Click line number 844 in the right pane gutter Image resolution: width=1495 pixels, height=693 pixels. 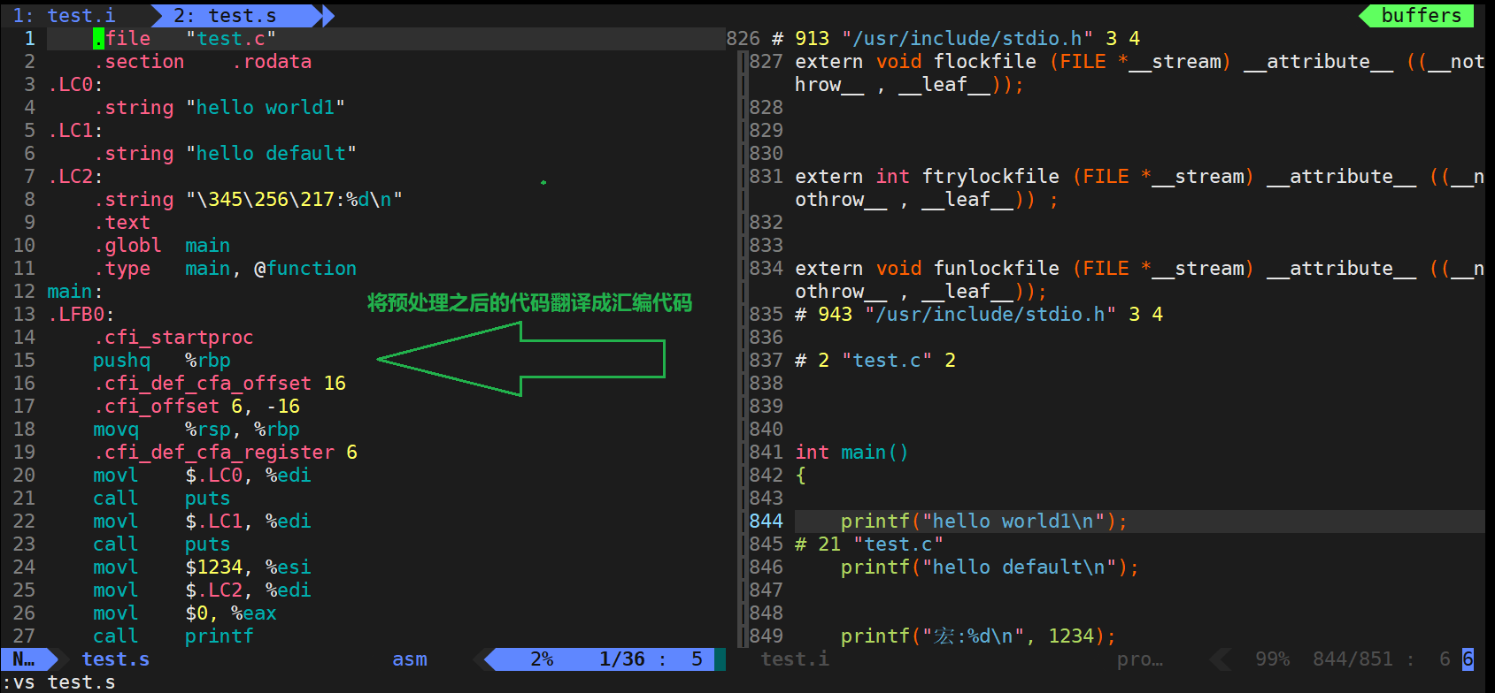tap(766, 521)
